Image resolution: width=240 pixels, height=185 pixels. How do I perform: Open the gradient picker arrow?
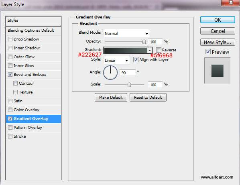point(150,50)
